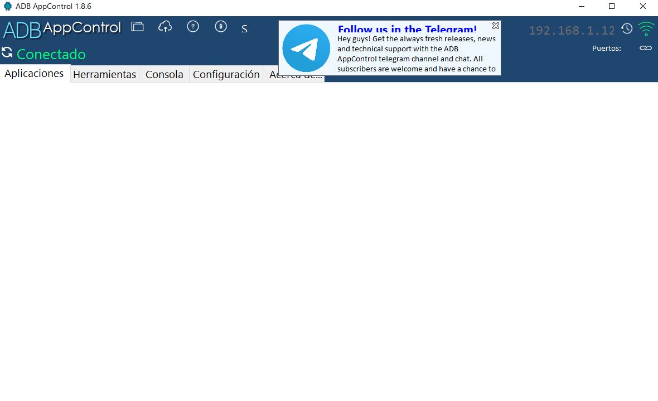Minimize the ADB AppControl window
Screen dimensions: 658x401
(x=581, y=6)
